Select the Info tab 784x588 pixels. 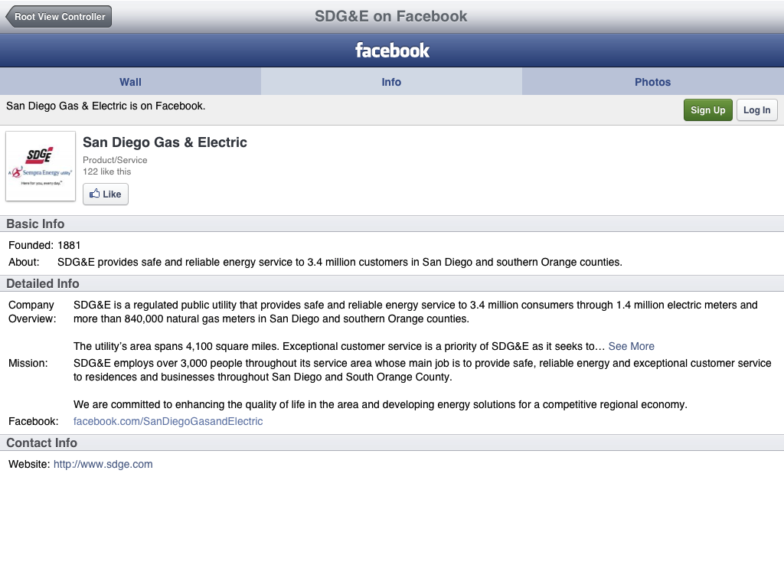(391, 82)
